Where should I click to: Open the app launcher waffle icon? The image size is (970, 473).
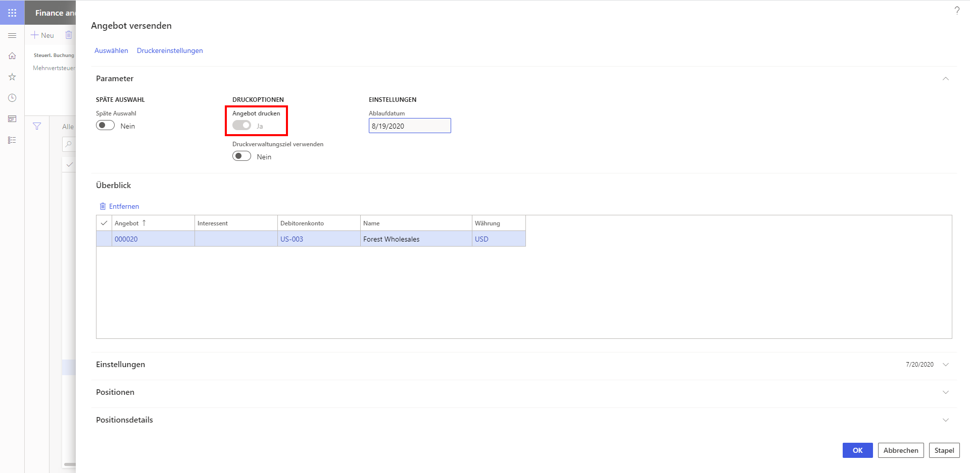12,13
